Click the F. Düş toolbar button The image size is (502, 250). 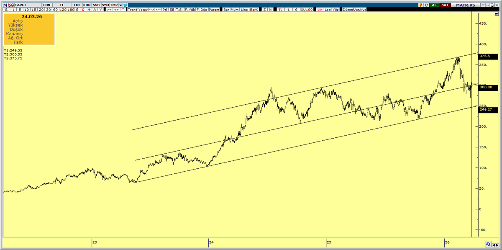(202, 9)
